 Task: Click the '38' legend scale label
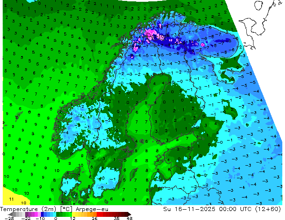point(117,218)
